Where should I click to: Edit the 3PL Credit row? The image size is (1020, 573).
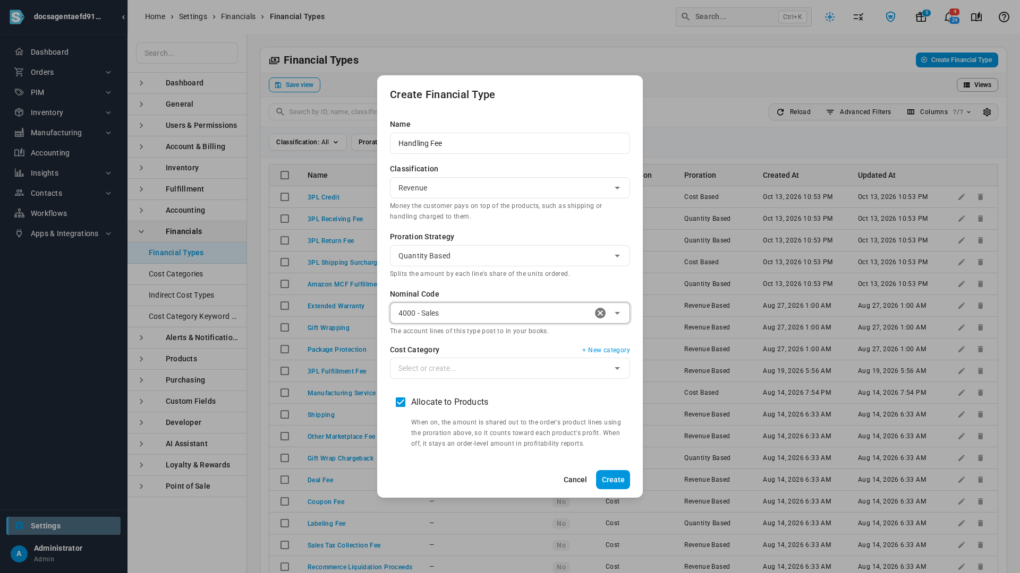point(962,197)
